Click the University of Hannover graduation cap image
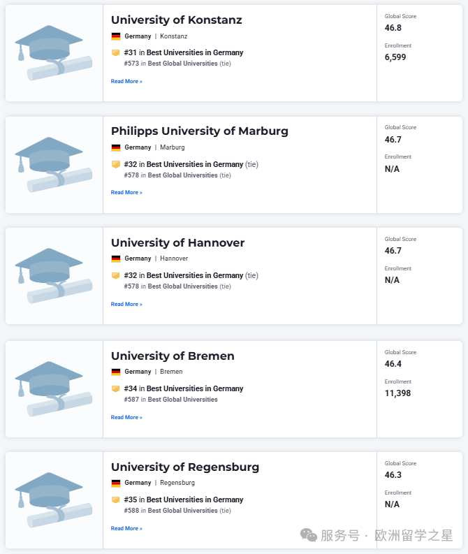The height and width of the screenshot is (554, 468). coord(54,275)
